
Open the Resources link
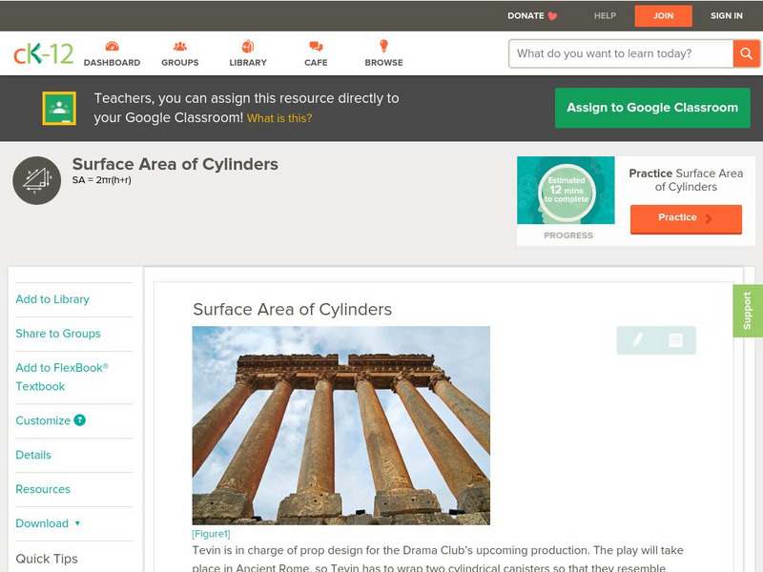[43, 489]
